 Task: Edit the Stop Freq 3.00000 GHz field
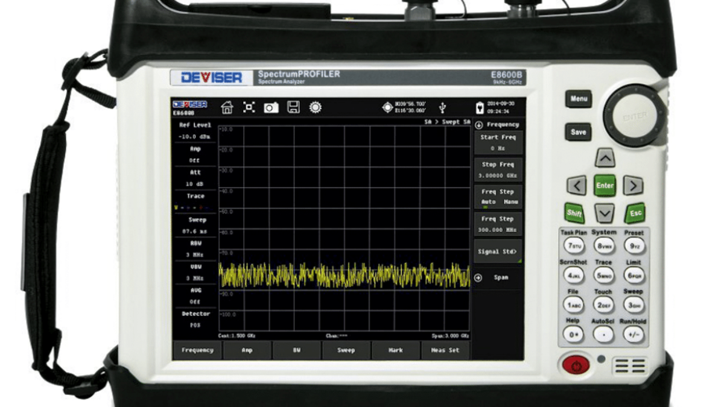point(498,169)
